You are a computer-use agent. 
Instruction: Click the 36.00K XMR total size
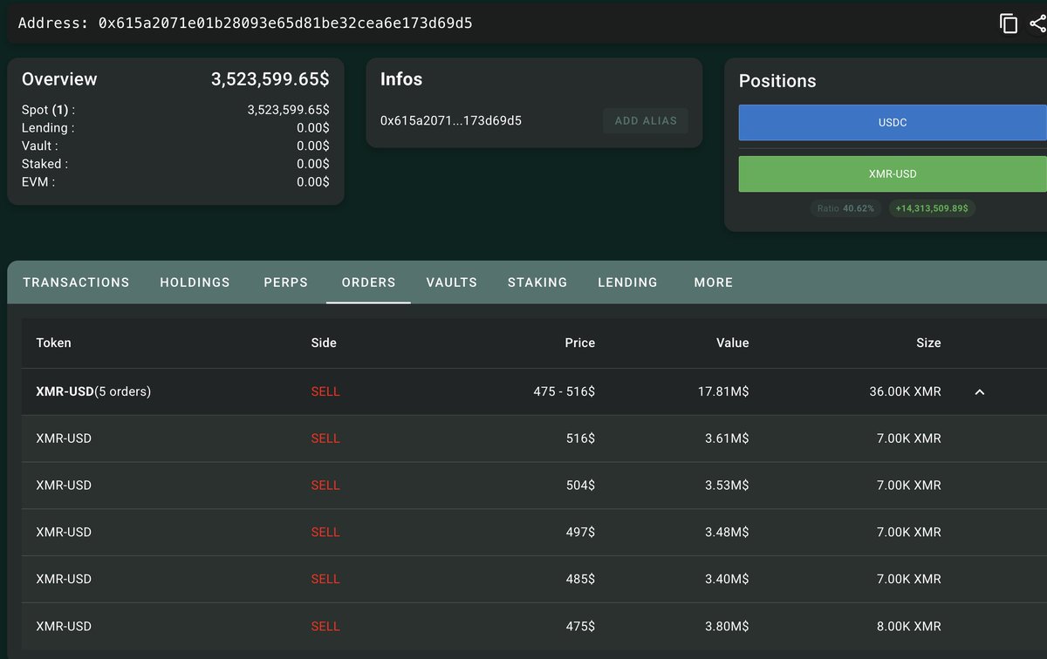click(906, 392)
